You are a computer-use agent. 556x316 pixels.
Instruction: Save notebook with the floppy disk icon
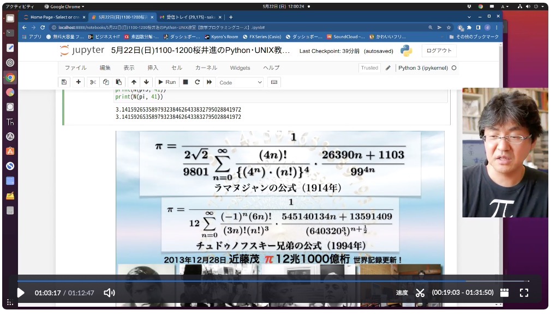click(64, 82)
